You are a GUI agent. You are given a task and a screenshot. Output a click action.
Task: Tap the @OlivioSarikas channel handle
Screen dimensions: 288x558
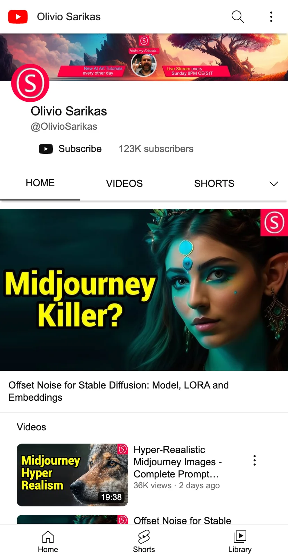point(64,127)
